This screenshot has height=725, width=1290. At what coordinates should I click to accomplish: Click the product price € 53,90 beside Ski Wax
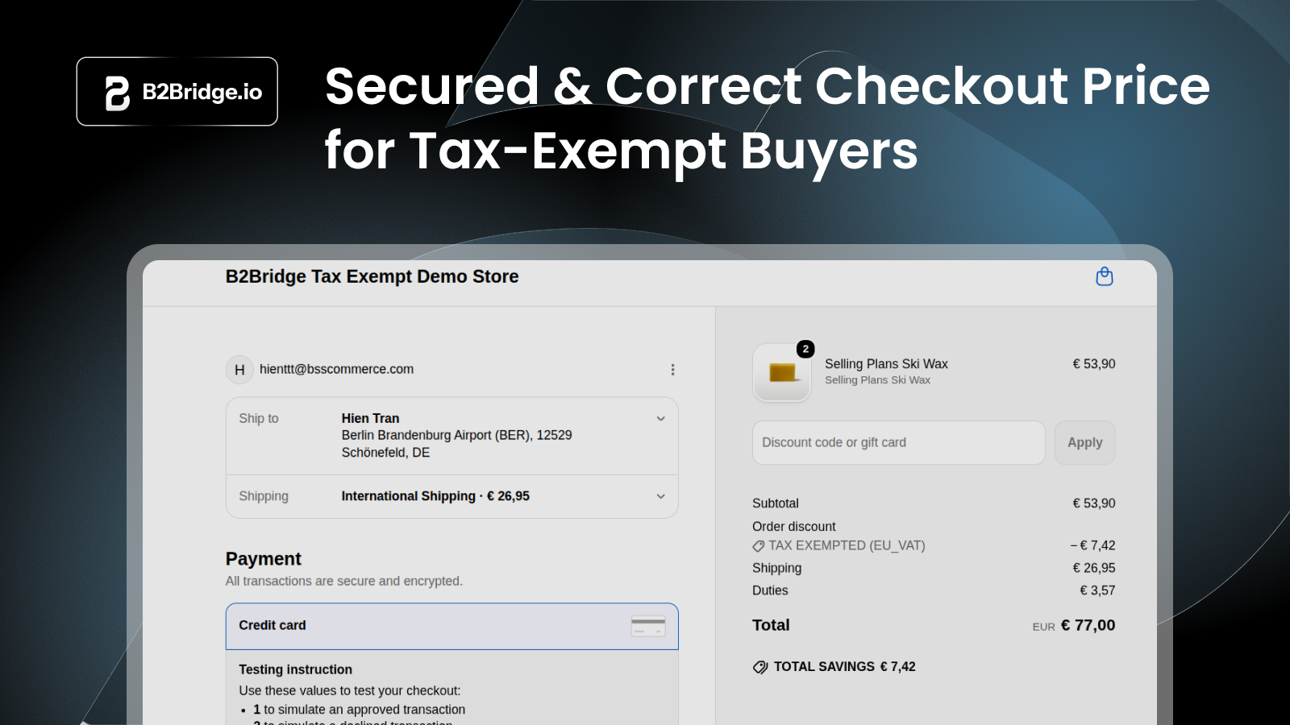coord(1094,364)
